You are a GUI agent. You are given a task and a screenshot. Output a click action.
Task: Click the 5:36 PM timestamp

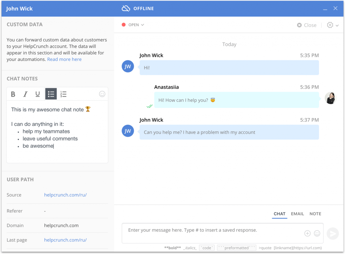309,87
